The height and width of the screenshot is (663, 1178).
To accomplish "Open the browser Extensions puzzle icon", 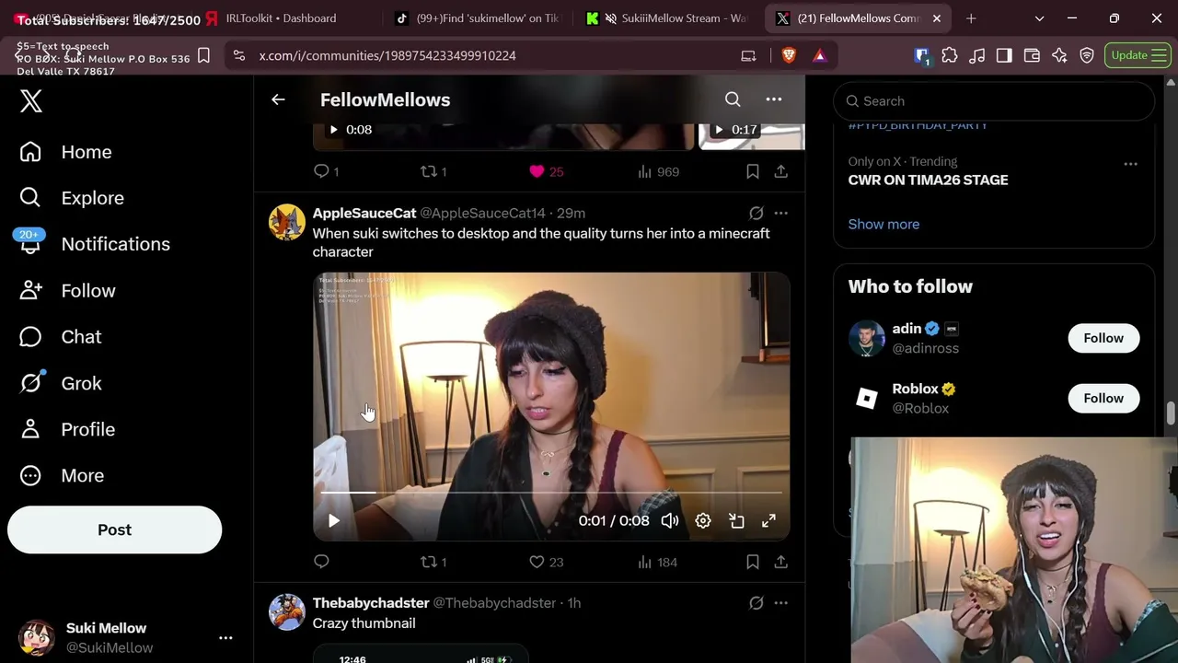I will 950,55.
